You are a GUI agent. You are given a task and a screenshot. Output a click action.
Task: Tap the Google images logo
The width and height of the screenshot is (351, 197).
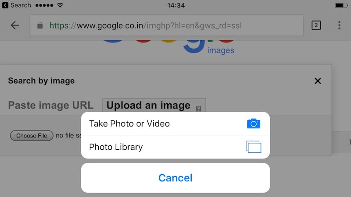tap(169, 47)
